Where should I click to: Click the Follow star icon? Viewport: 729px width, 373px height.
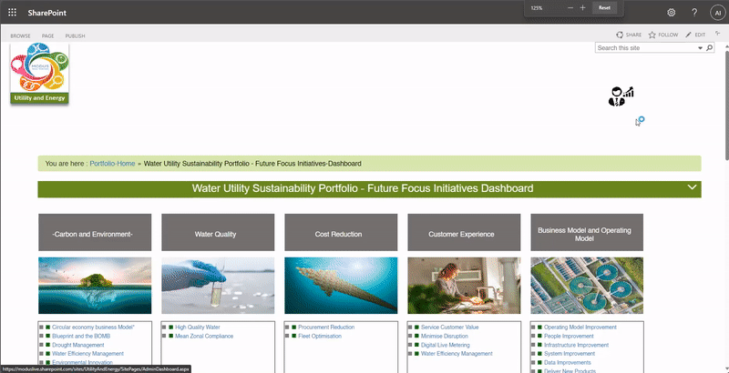pyautogui.click(x=652, y=35)
